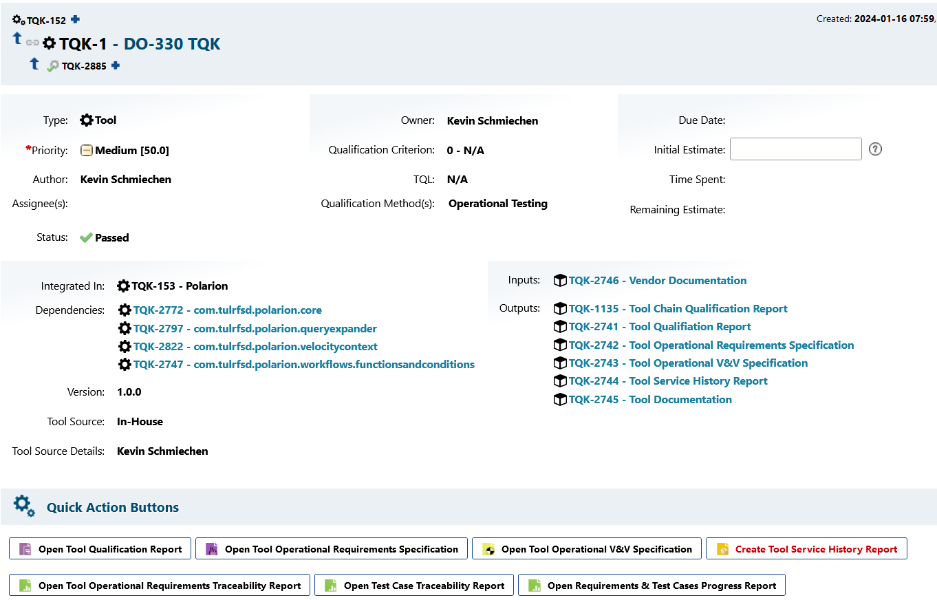Click the gears icon in Quick Action Buttons header
The image size is (937, 600).
click(23, 505)
